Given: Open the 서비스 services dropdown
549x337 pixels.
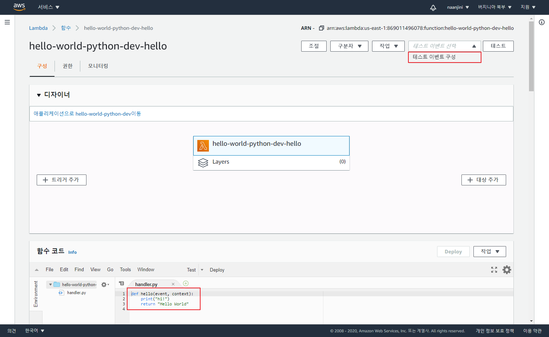Looking at the screenshot, I should pos(49,7).
